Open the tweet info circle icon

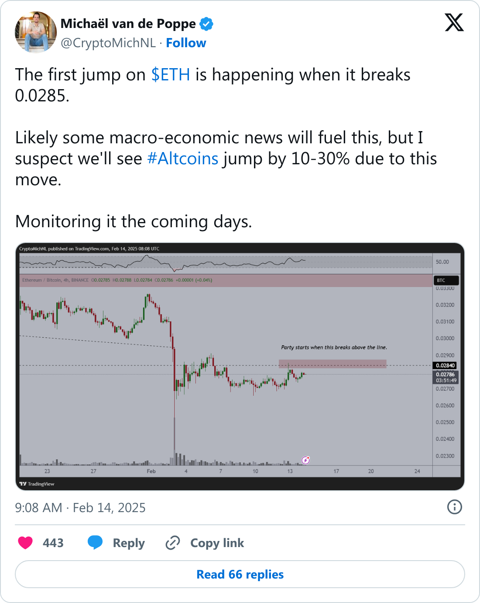(x=455, y=507)
